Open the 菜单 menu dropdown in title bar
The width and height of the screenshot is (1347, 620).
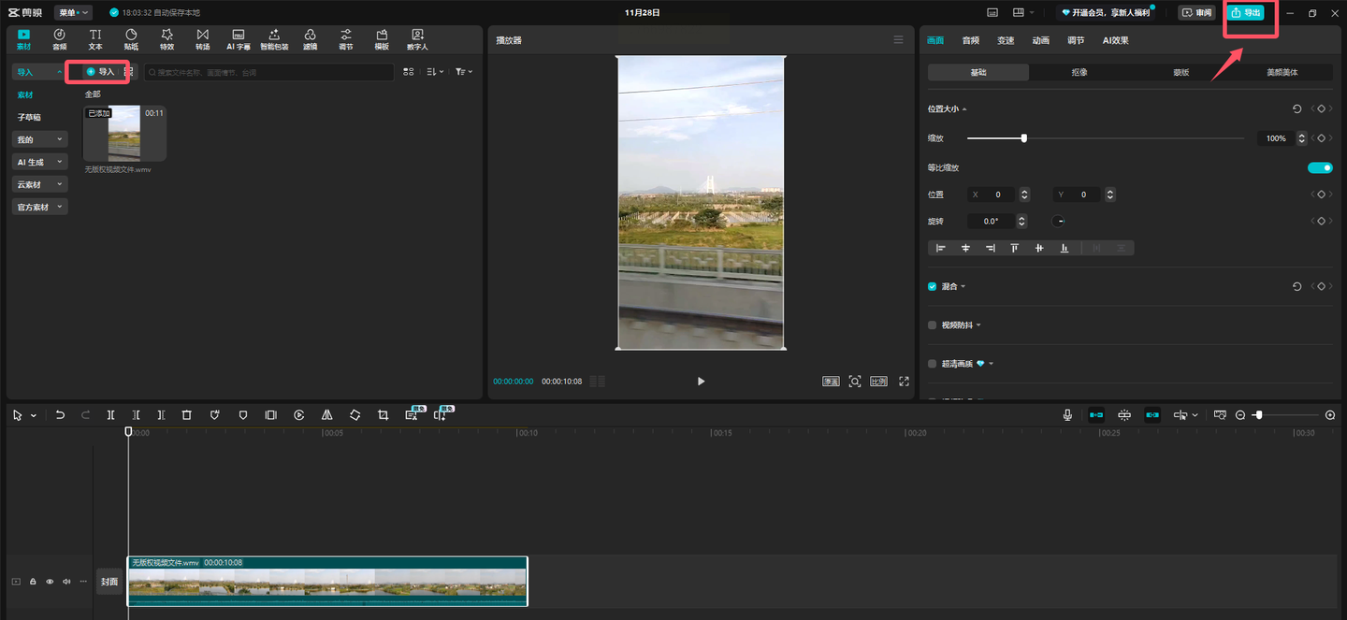click(x=73, y=13)
